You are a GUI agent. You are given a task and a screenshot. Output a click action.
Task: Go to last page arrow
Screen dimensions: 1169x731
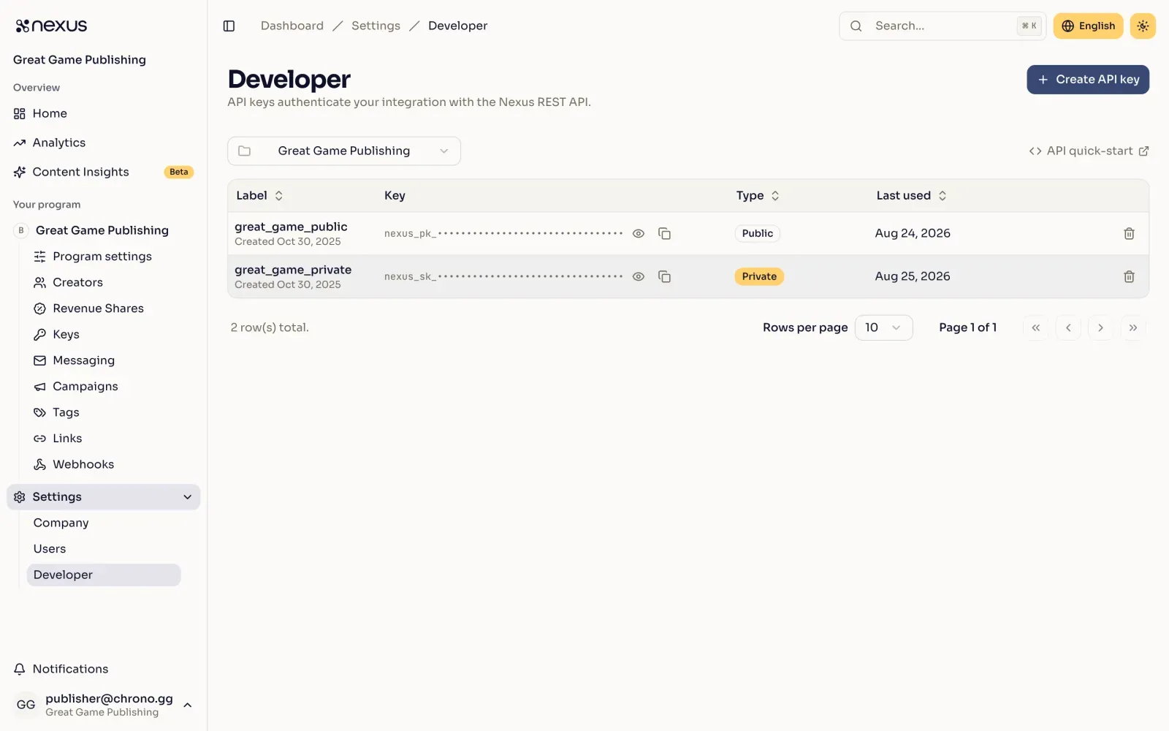pos(1133,327)
